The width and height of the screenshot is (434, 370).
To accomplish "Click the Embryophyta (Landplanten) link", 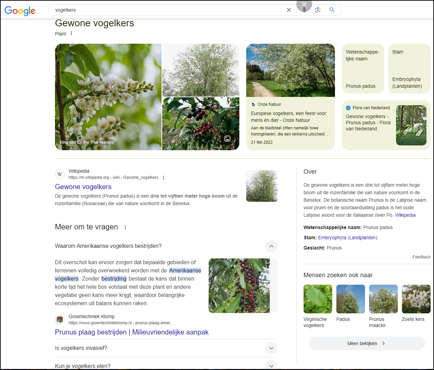I will [x=347, y=238].
